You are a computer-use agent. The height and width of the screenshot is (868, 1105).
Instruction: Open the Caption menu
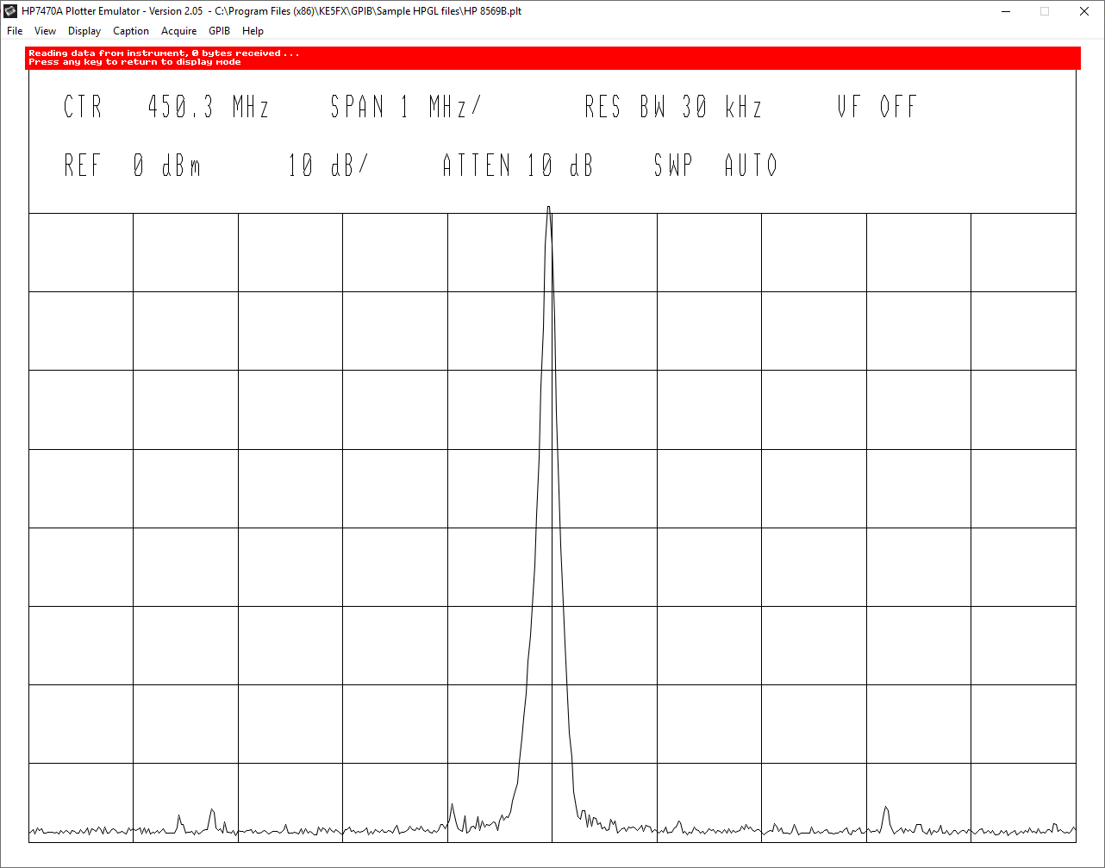pos(131,31)
